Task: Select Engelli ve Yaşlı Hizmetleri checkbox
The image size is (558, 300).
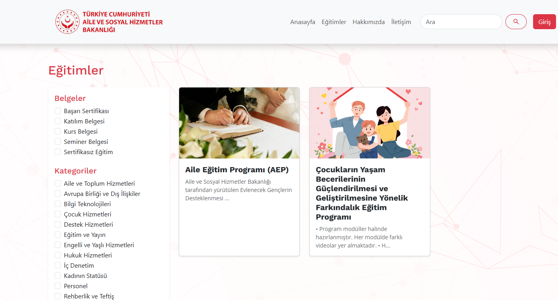Action: [x=58, y=245]
